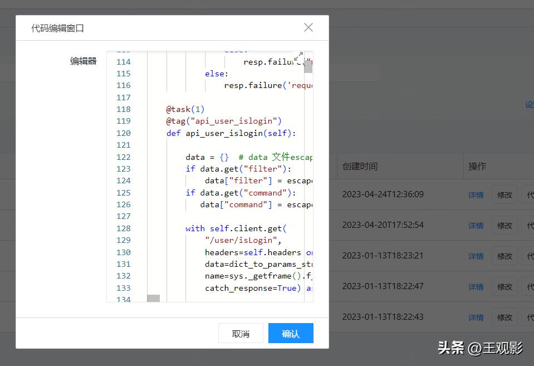Click 修改 on the bottom 18:22:43 row
Viewport: 534px width, 366px height.
pyautogui.click(x=504, y=317)
